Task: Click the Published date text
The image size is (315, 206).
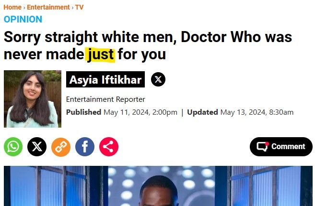Action: pyautogui.click(x=122, y=112)
